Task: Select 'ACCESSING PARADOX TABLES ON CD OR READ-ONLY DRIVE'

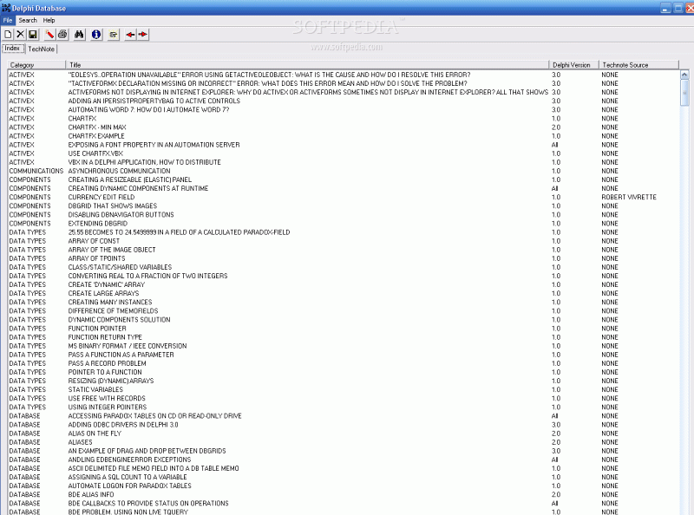Action: point(344,416)
